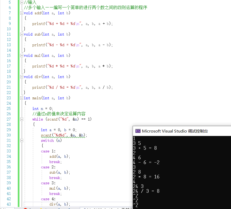Click console input line 4 6

137,158
